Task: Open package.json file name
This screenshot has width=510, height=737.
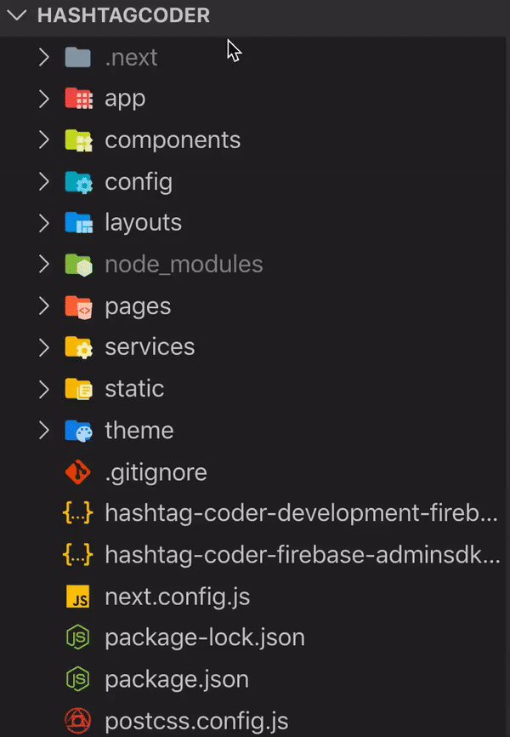Action: coord(177,680)
